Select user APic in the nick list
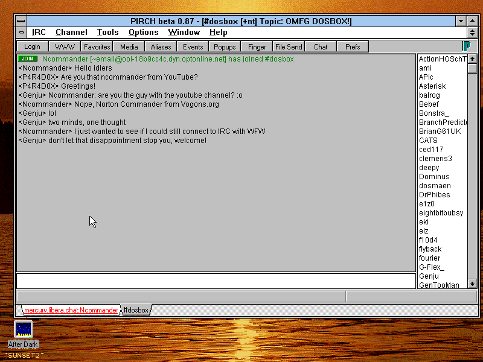Image resolution: width=483 pixels, height=362 pixels. (443, 77)
